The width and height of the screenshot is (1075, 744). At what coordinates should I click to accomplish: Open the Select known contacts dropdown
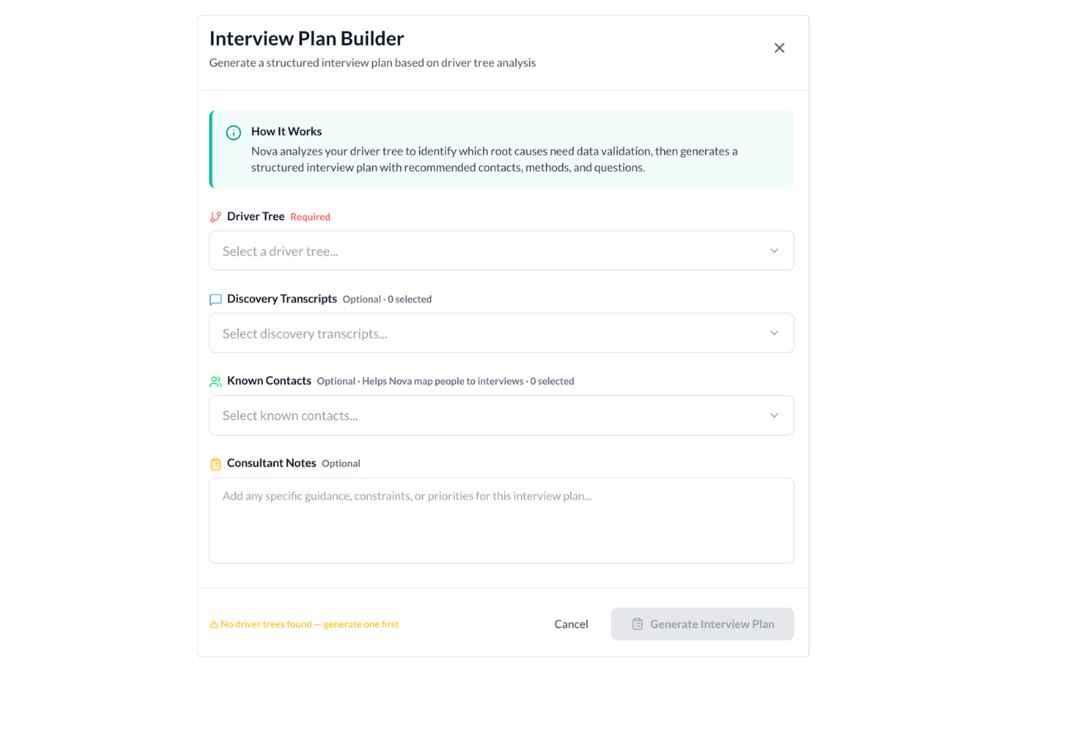tap(501, 415)
